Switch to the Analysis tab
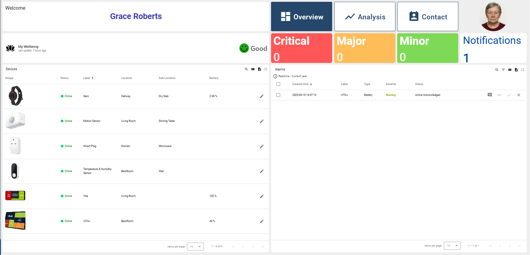Screen dimensions: 530x255 tap(365, 17)
